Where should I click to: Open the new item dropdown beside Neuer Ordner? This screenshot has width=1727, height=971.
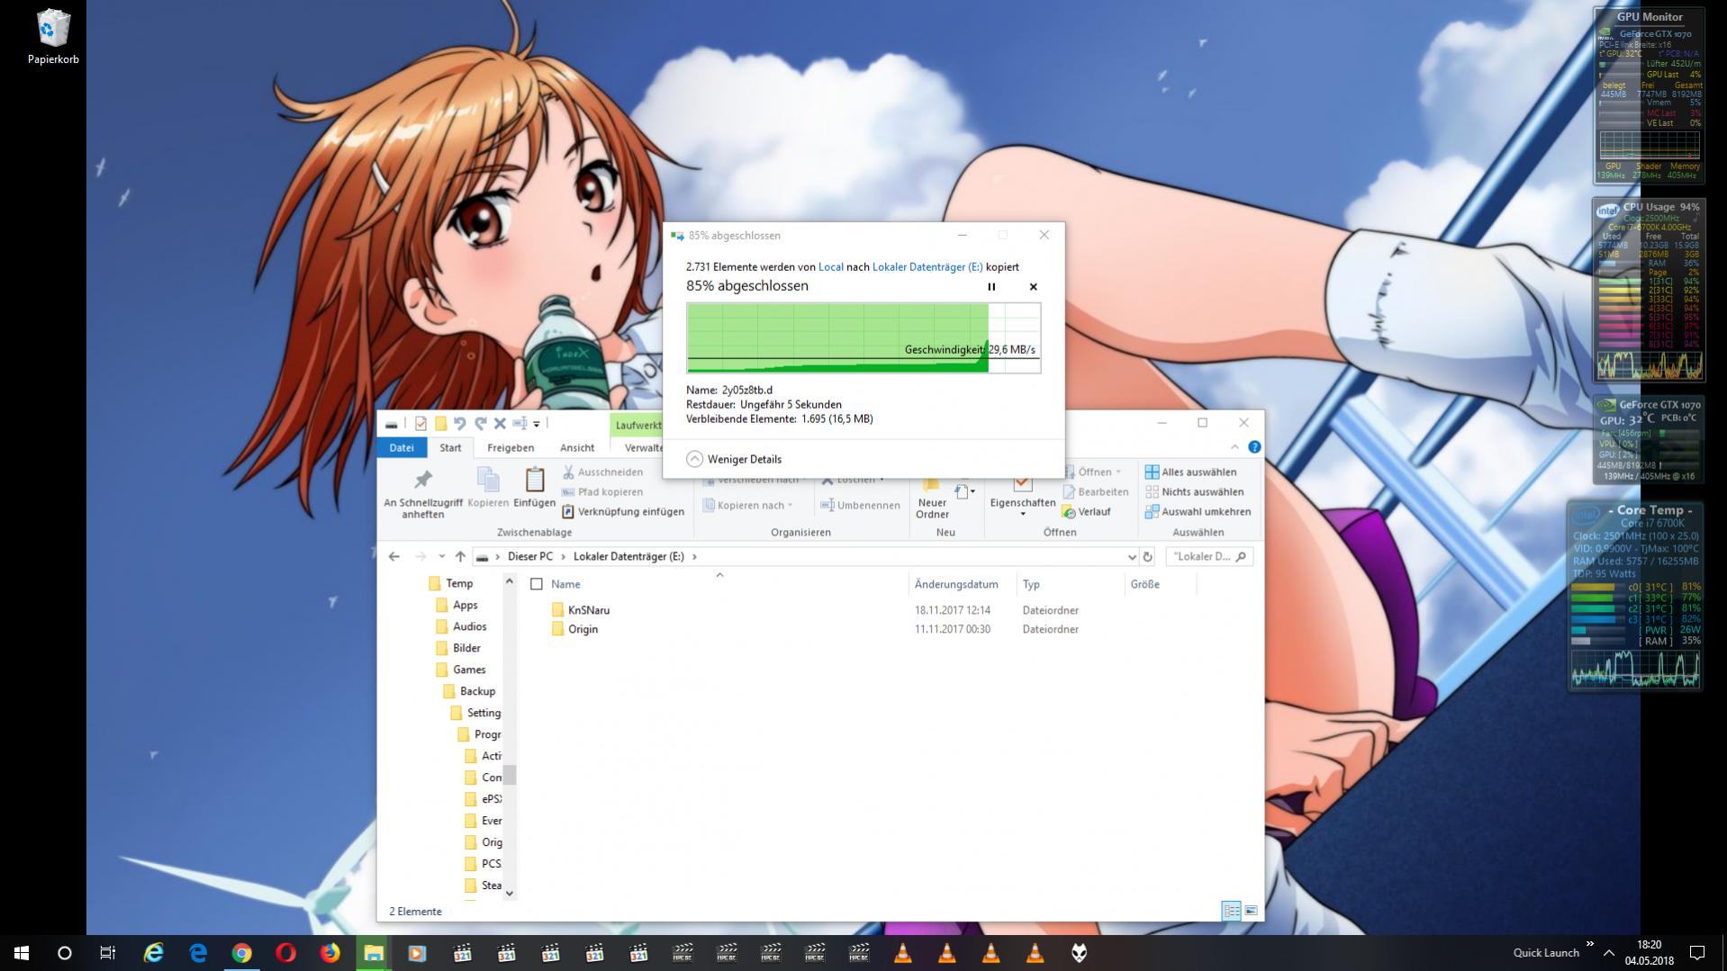965,491
